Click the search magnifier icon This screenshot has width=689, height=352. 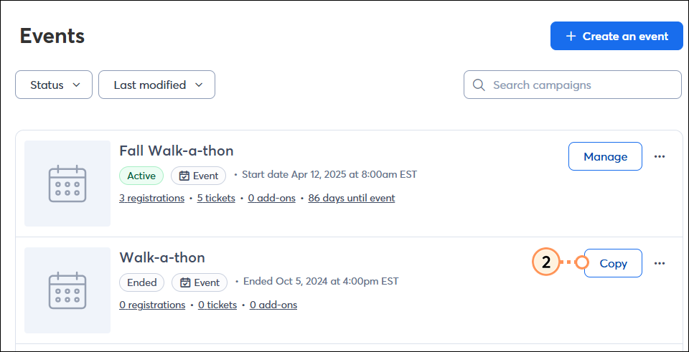(479, 85)
